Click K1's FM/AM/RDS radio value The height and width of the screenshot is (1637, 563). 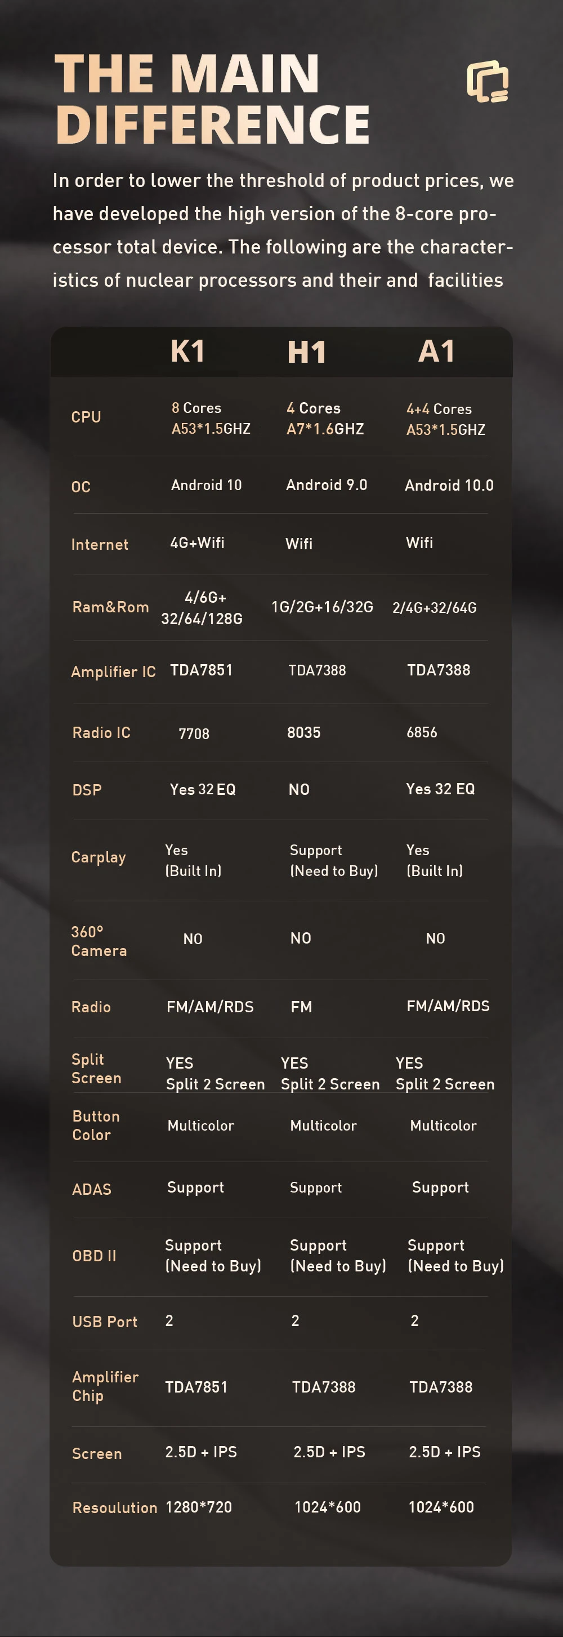[x=209, y=1007]
